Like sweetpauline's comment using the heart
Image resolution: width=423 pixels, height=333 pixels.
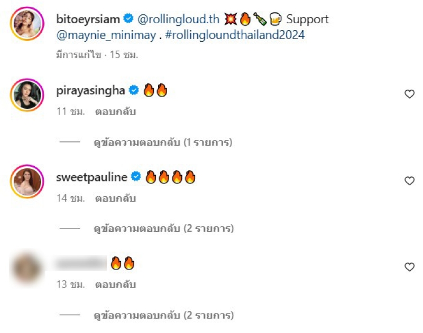tap(409, 180)
